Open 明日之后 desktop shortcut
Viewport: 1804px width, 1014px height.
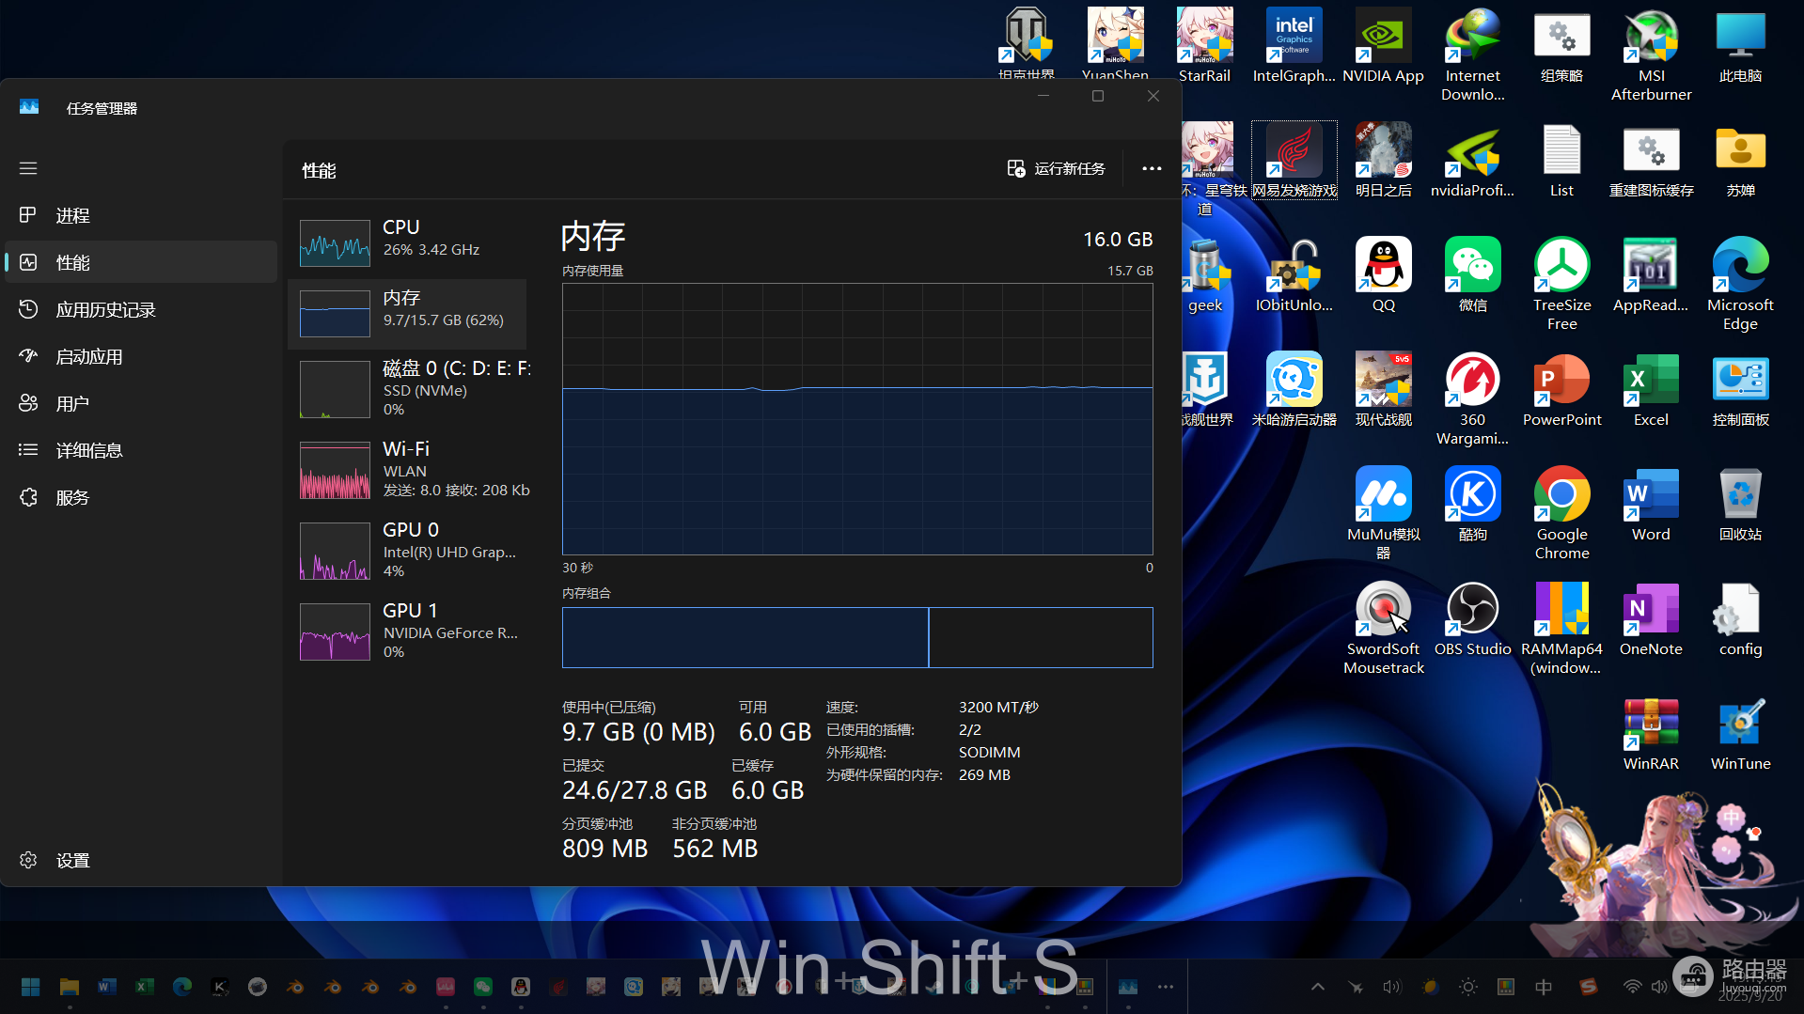[x=1383, y=161]
